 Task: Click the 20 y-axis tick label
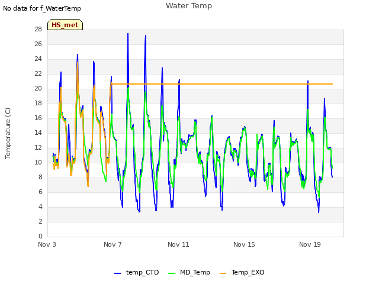click(x=38, y=88)
